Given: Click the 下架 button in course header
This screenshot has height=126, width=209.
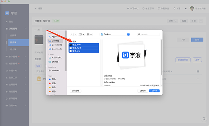Looking at the screenshot, I should click(194, 21).
